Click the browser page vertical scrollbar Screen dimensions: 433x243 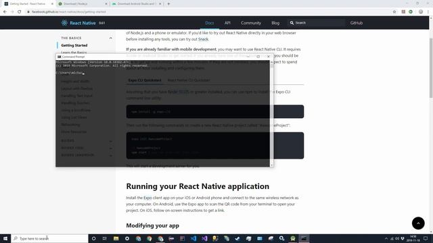(x=431, y=67)
